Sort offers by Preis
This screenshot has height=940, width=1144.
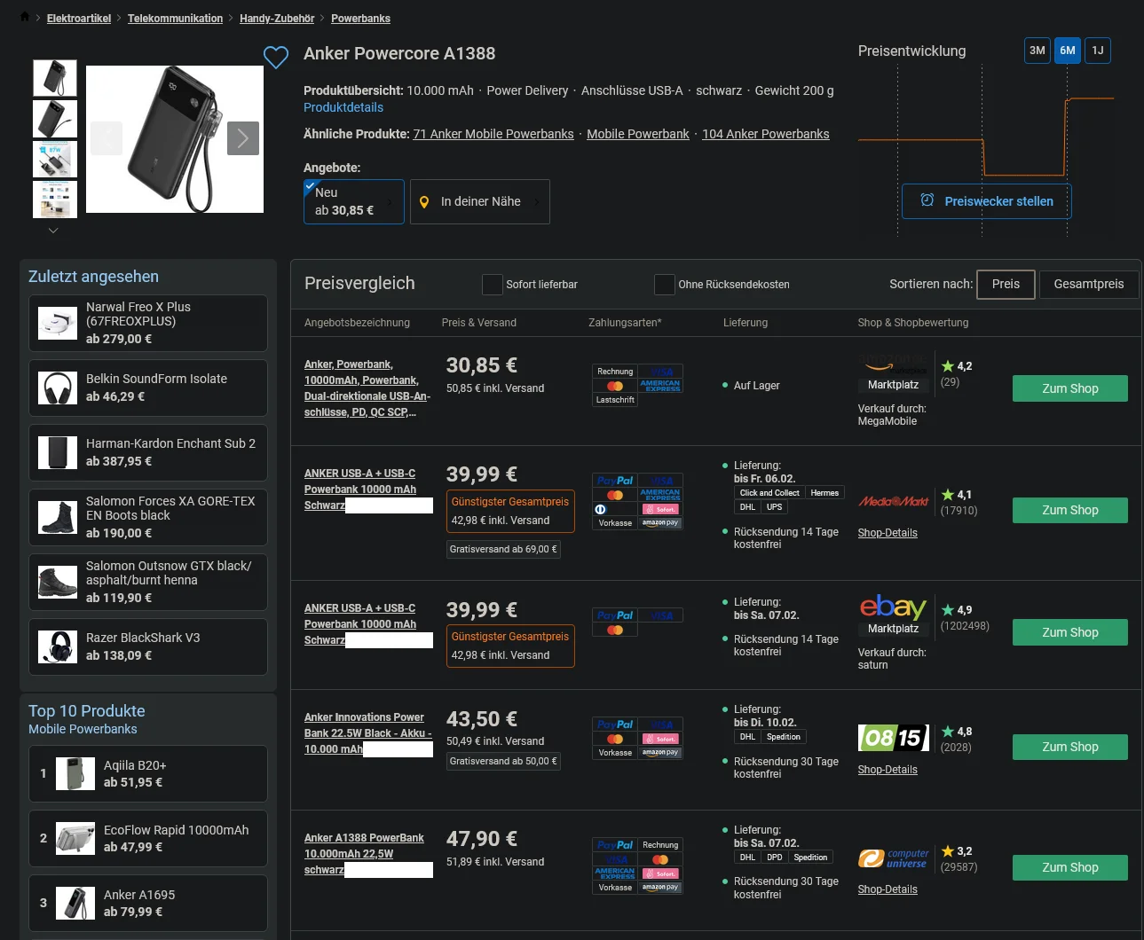pos(1006,285)
